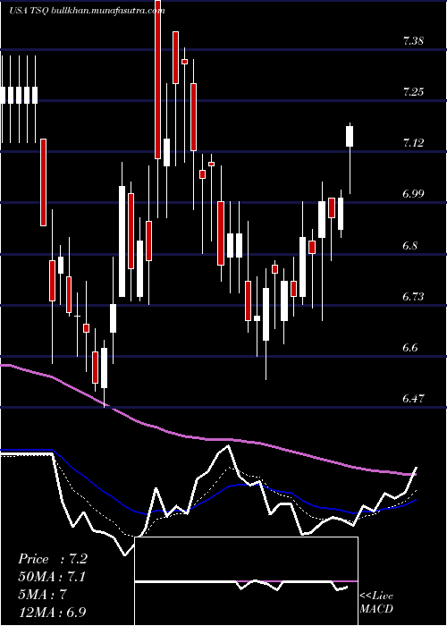This screenshot has width=447, height=626.
Task: Click the USA TSQ bullkhan.munafasutra.com title
Action: coord(87,11)
